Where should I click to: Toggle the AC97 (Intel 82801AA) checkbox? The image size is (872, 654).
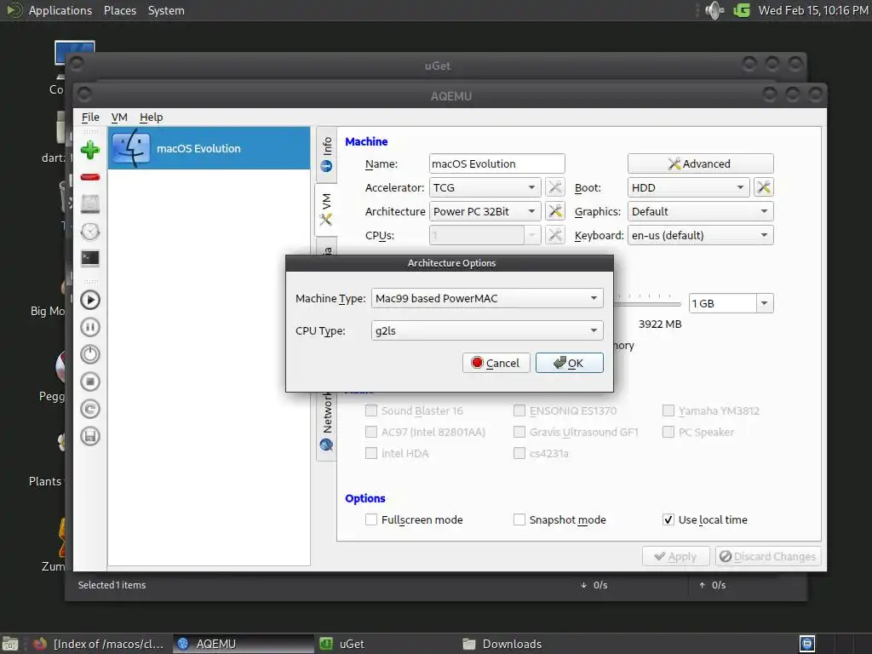(371, 432)
